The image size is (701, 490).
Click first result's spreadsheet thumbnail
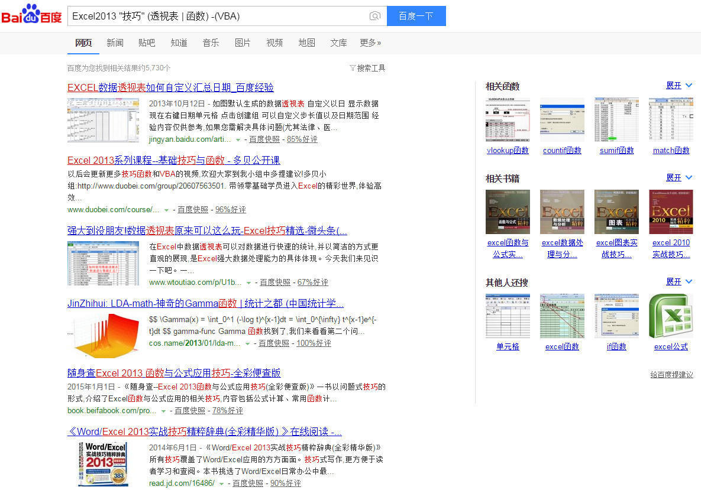click(104, 121)
